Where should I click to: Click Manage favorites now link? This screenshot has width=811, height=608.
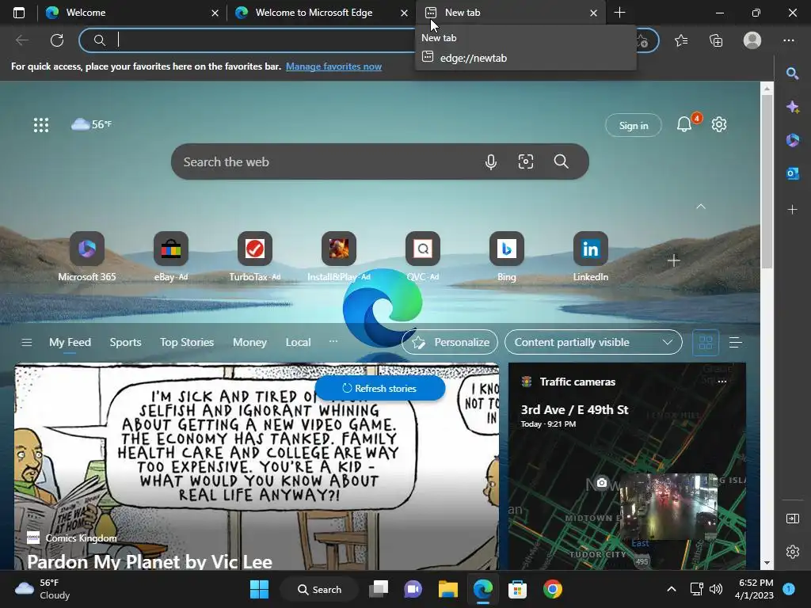(333, 66)
